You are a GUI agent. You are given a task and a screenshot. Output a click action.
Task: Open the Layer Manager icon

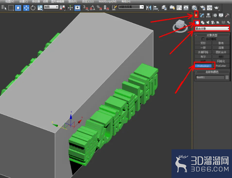tap(164, 8)
